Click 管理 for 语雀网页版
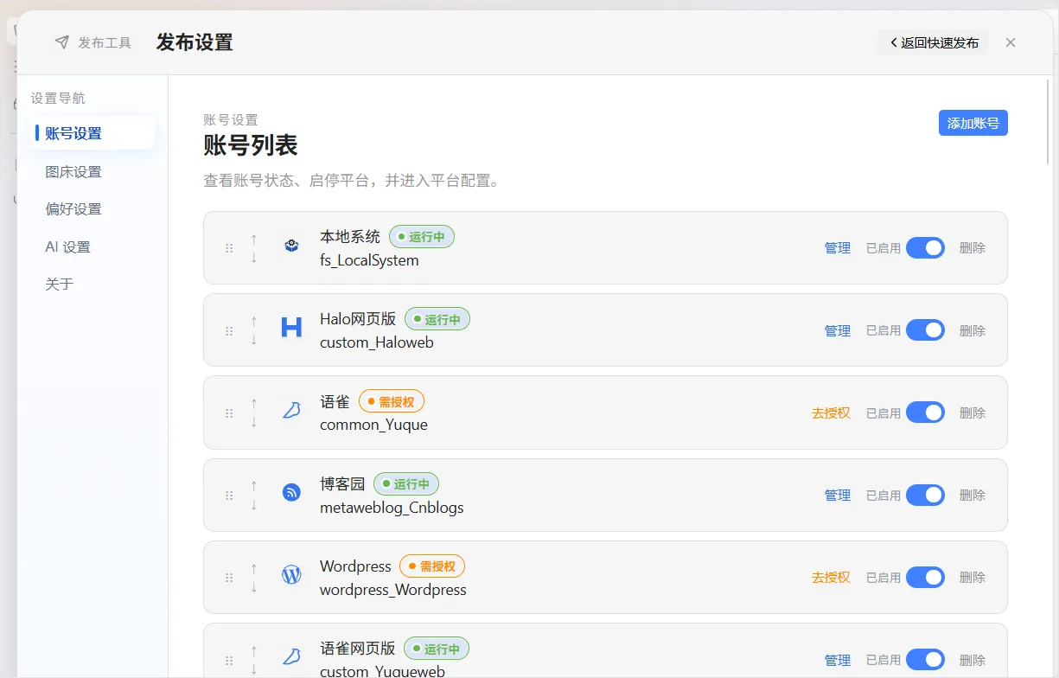Viewport: 1059px width, 678px height. pyautogui.click(x=838, y=660)
